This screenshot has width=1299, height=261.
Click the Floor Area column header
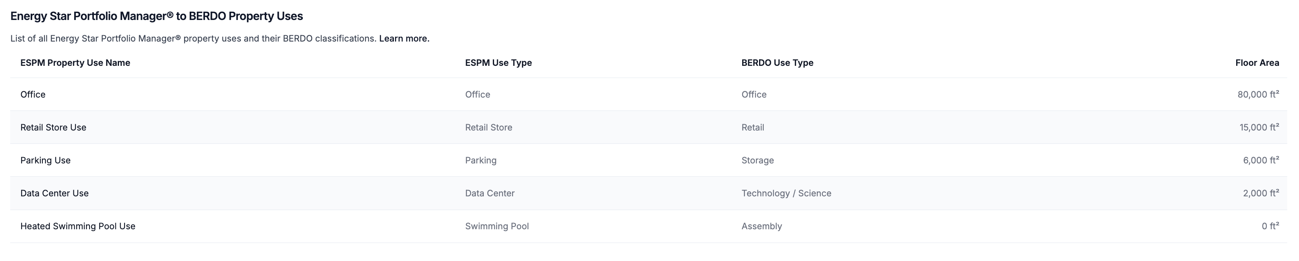[1257, 63]
